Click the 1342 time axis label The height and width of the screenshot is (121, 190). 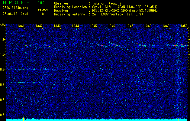[x=39, y=26]
